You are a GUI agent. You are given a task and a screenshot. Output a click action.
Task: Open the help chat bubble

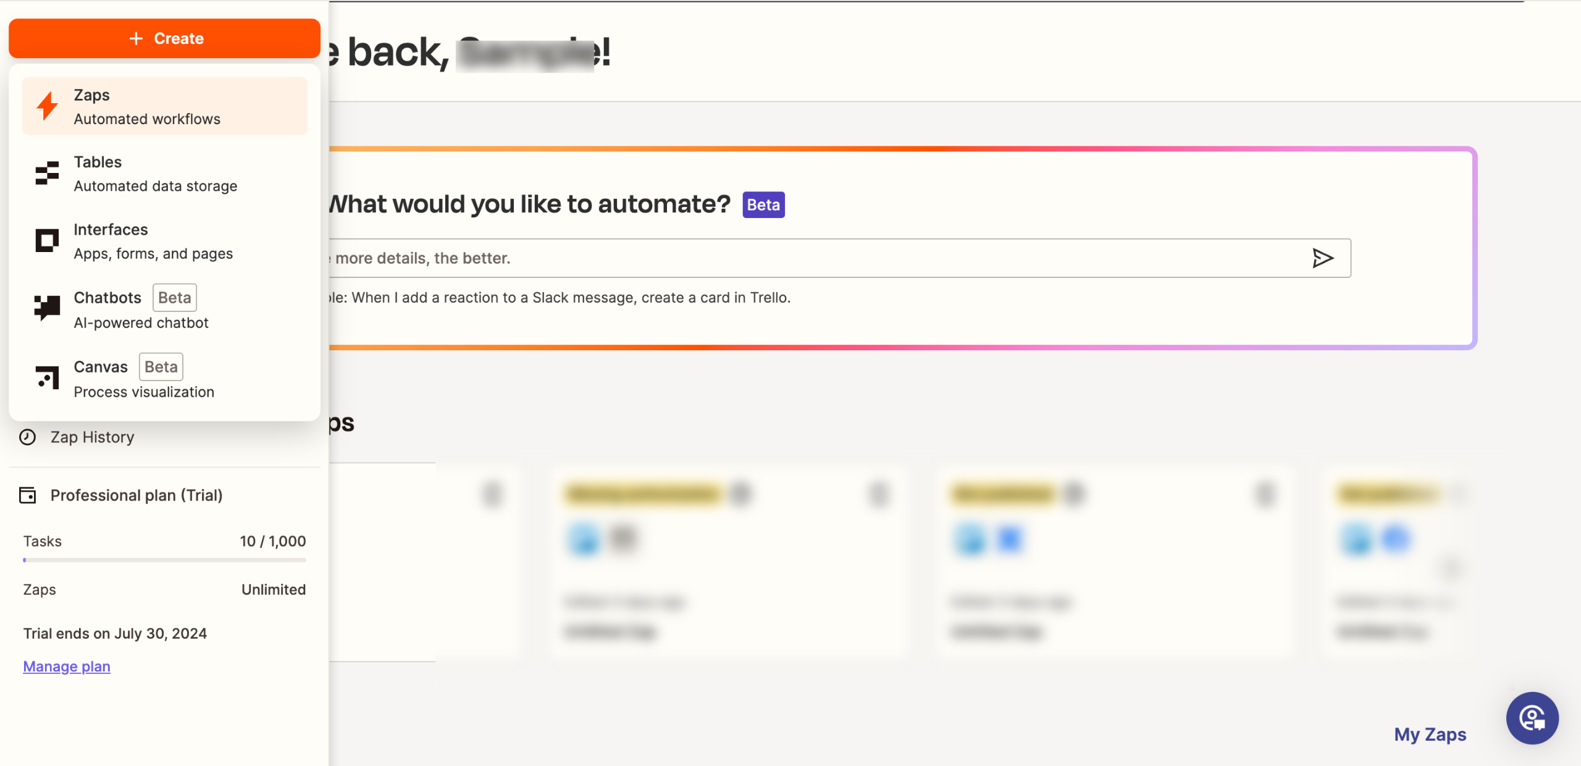pos(1532,718)
